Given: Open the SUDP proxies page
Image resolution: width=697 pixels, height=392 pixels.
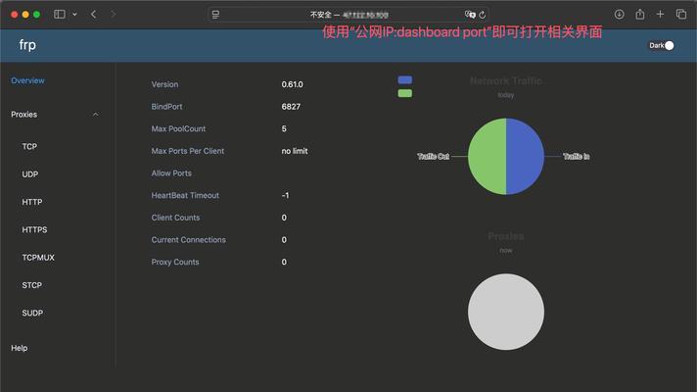Looking at the screenshot, I should 32,314.
